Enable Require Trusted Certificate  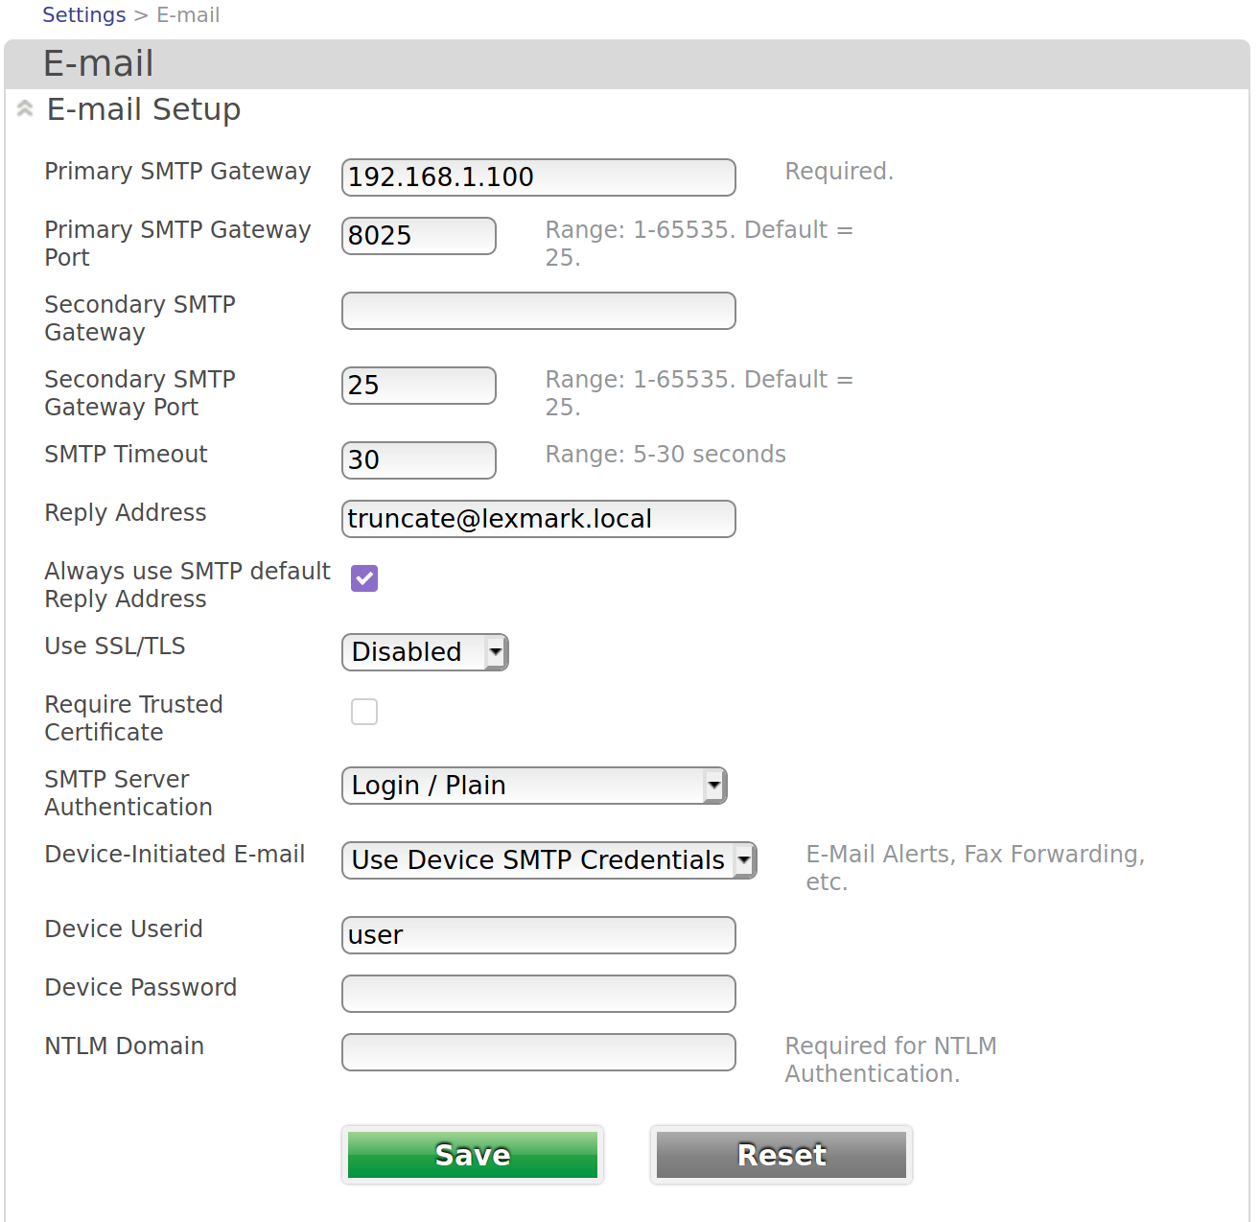pos(363,712)
